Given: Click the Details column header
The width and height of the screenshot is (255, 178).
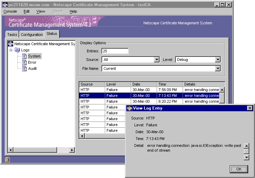Looking at the screenshot, I should (x=204, y=84).
